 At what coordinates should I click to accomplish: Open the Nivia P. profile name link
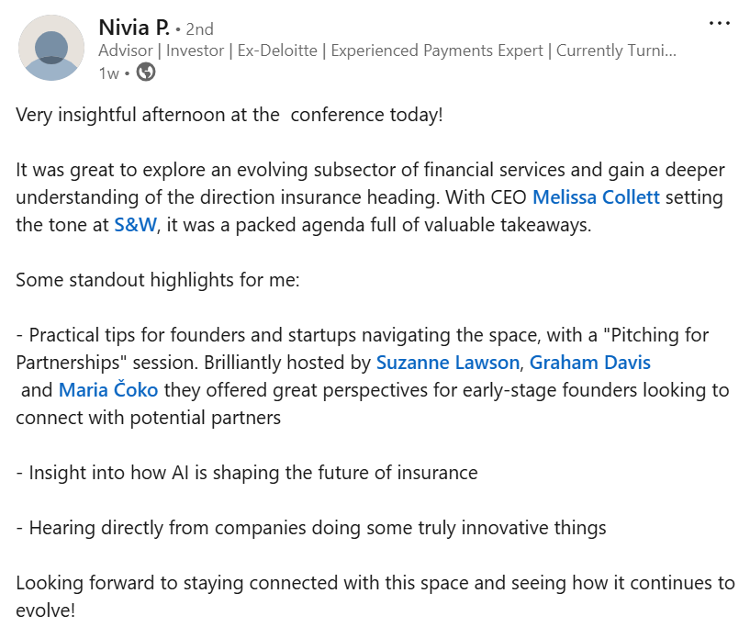tap(134, 28)
